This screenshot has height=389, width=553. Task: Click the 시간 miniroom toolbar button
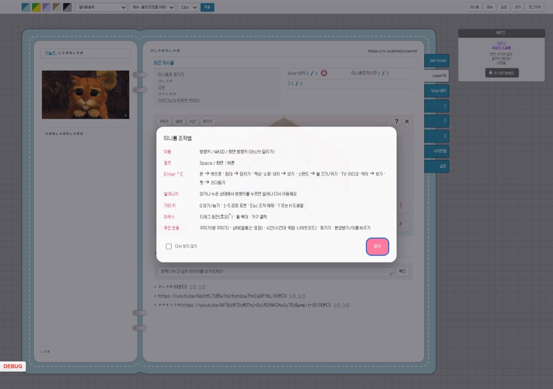click(192, 121)
